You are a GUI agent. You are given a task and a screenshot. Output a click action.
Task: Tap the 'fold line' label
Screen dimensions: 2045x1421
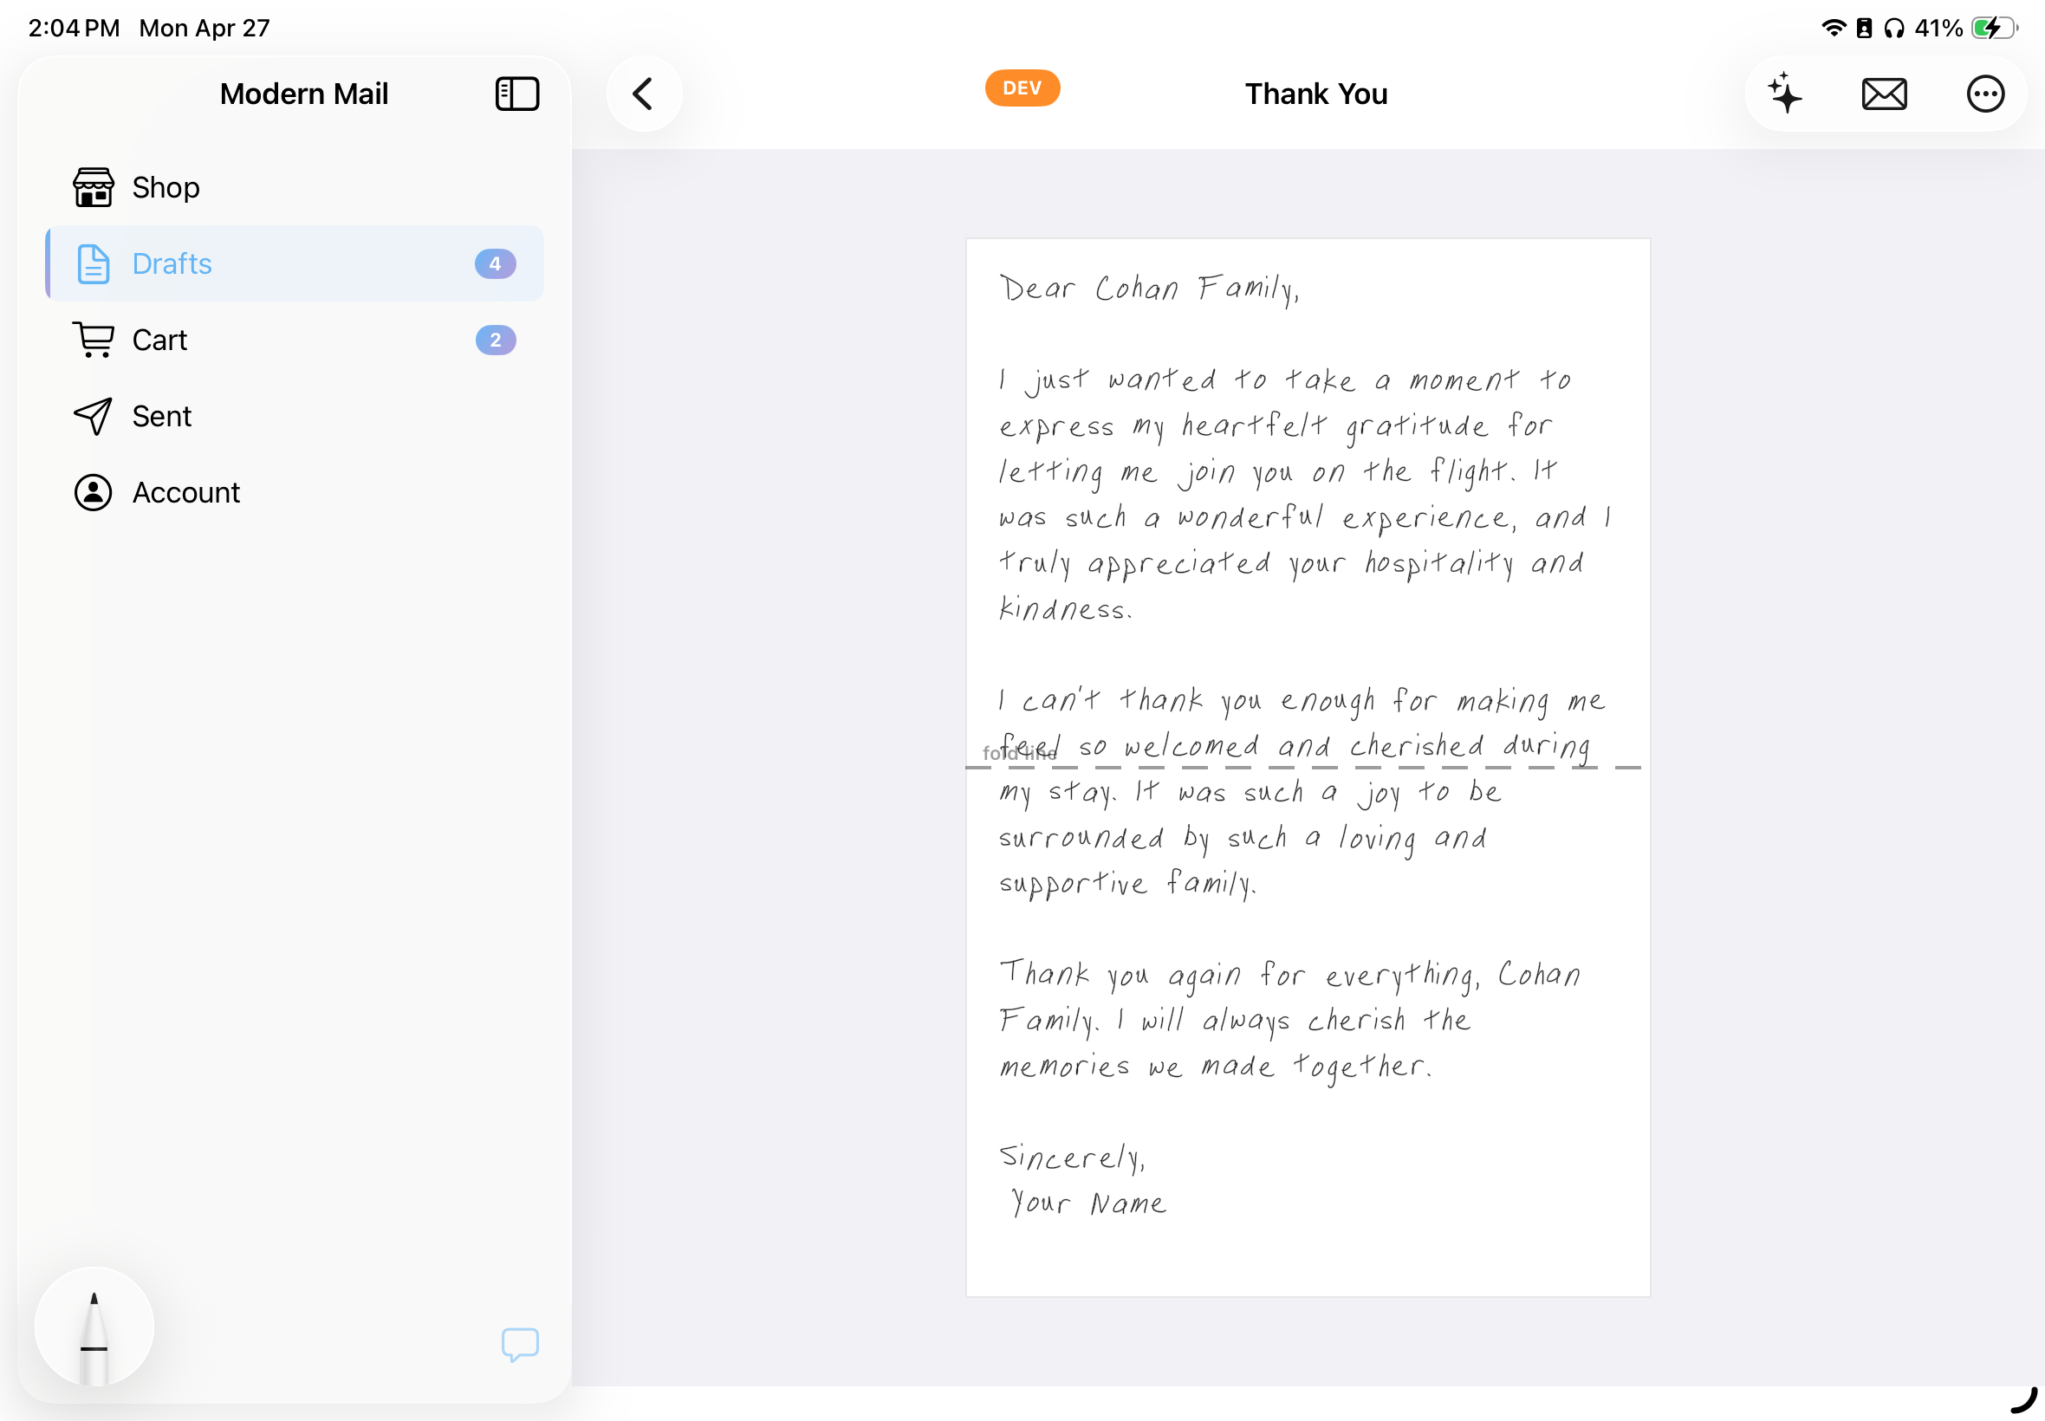(x=1019, y=753)
